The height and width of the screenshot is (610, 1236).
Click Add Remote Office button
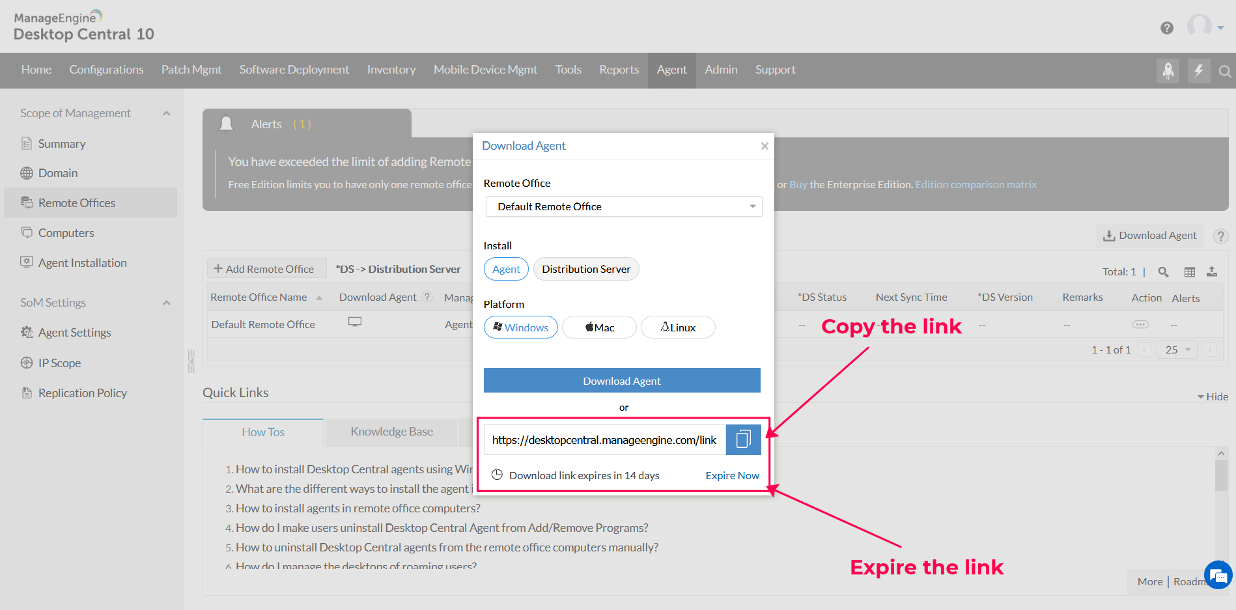[266, 269]
